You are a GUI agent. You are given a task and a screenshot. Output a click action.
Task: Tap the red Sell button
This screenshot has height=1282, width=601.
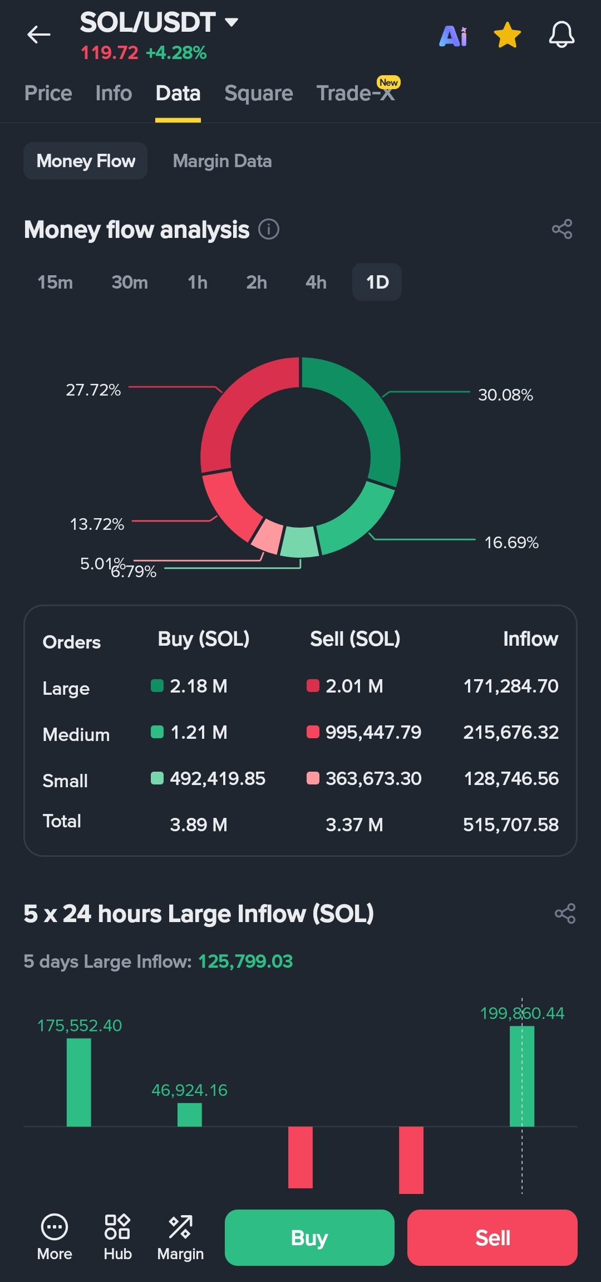(492, 1237)
